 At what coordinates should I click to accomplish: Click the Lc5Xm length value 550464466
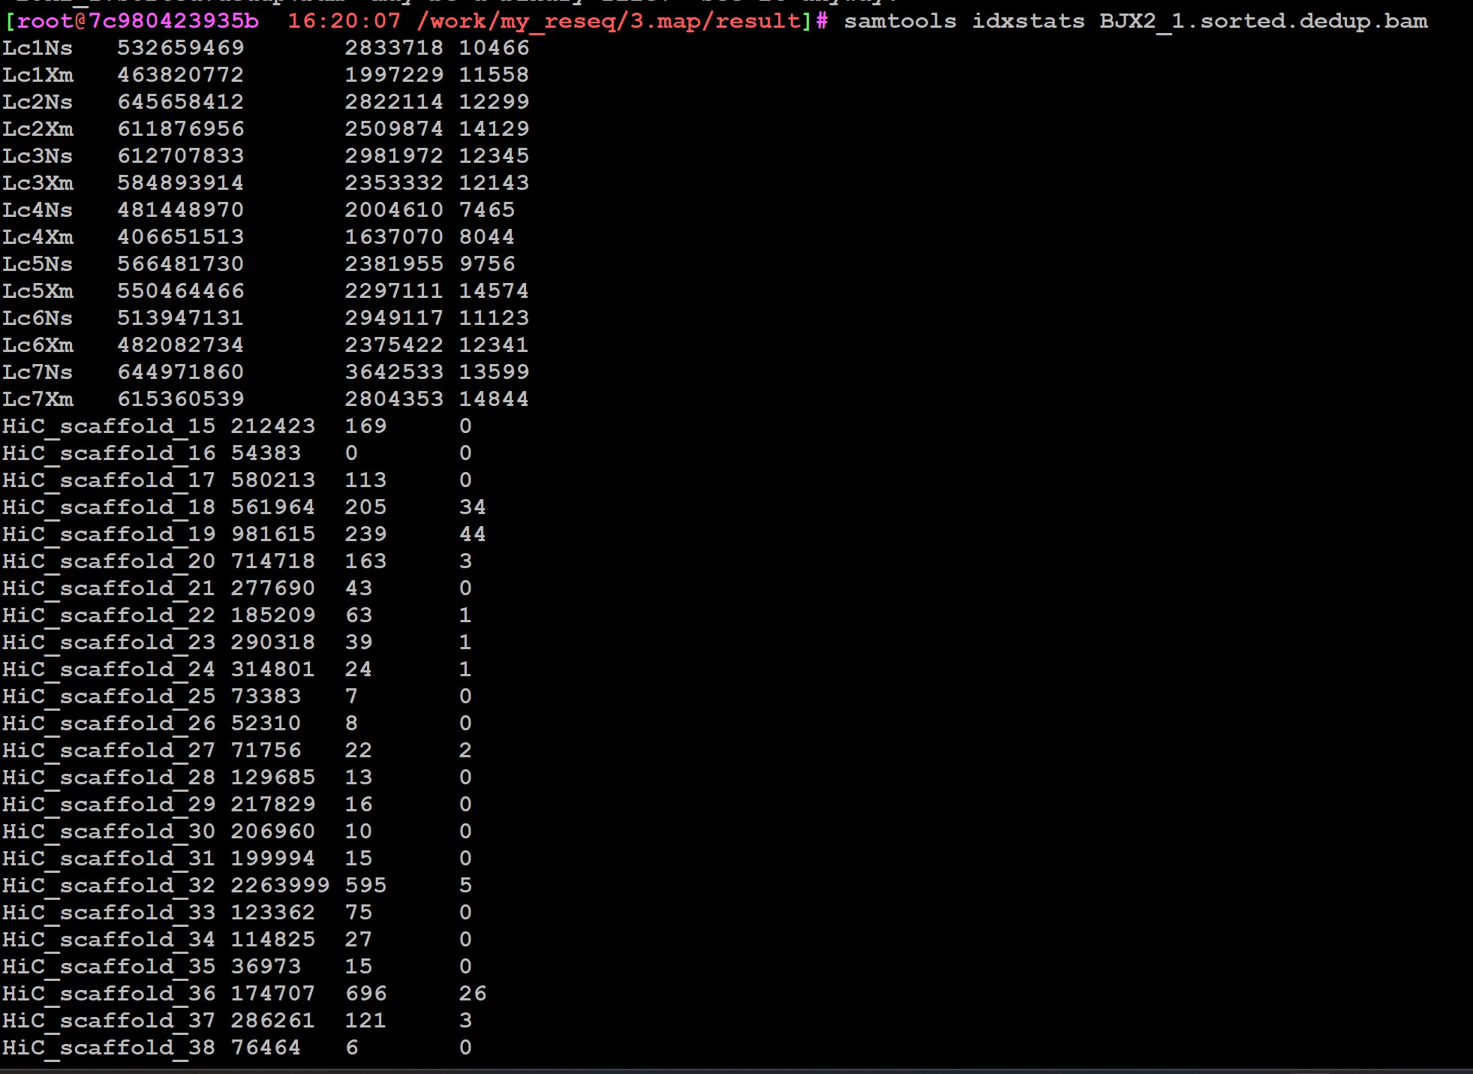(180, 291)
